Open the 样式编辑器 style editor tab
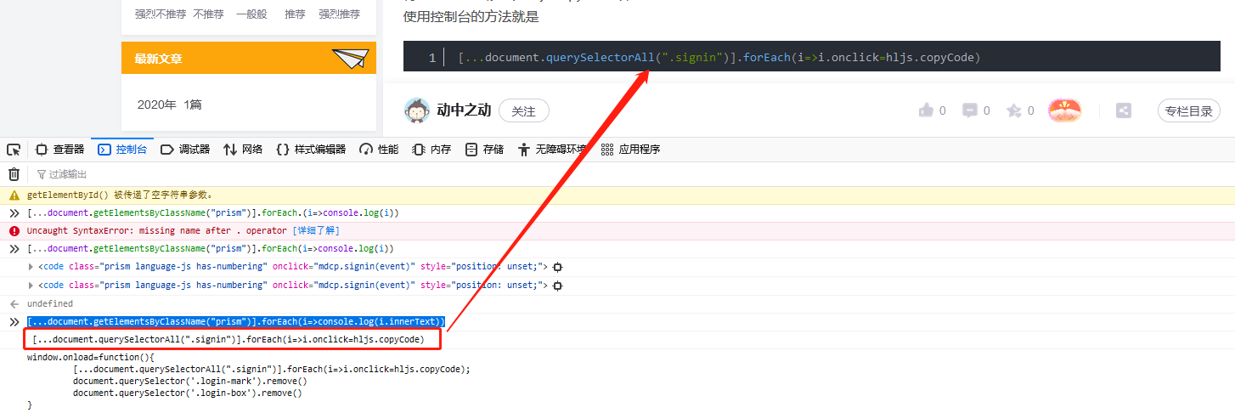Viewport: 1235px width, 413px height. pyautogui.click(x=311, y=150)
